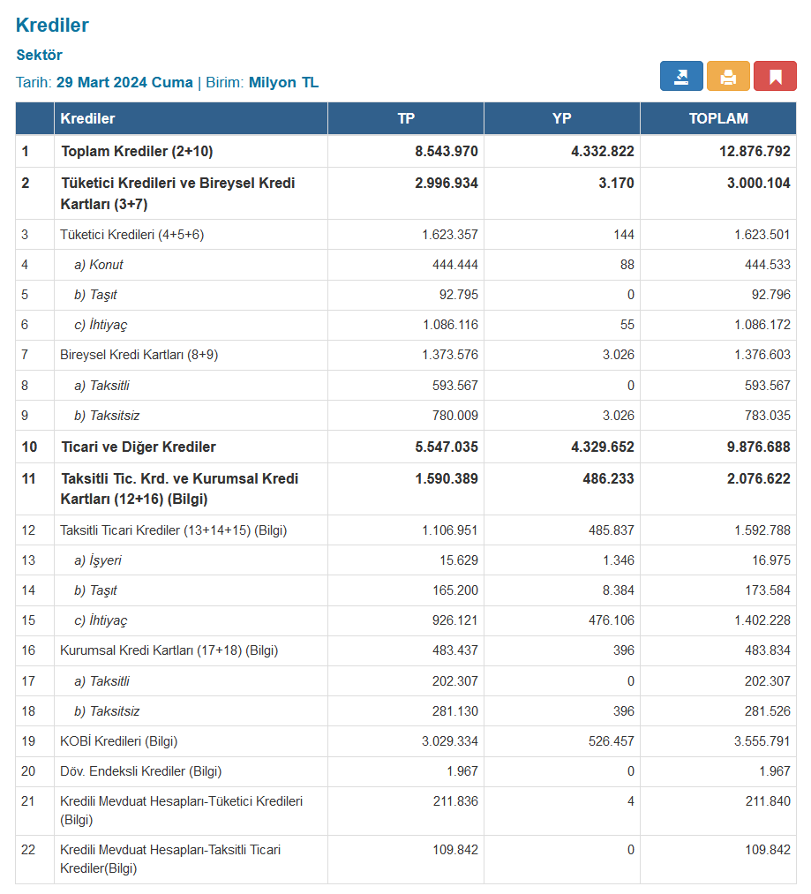
Task: Click the total value 783.035
Action: [x=768, y=416]
